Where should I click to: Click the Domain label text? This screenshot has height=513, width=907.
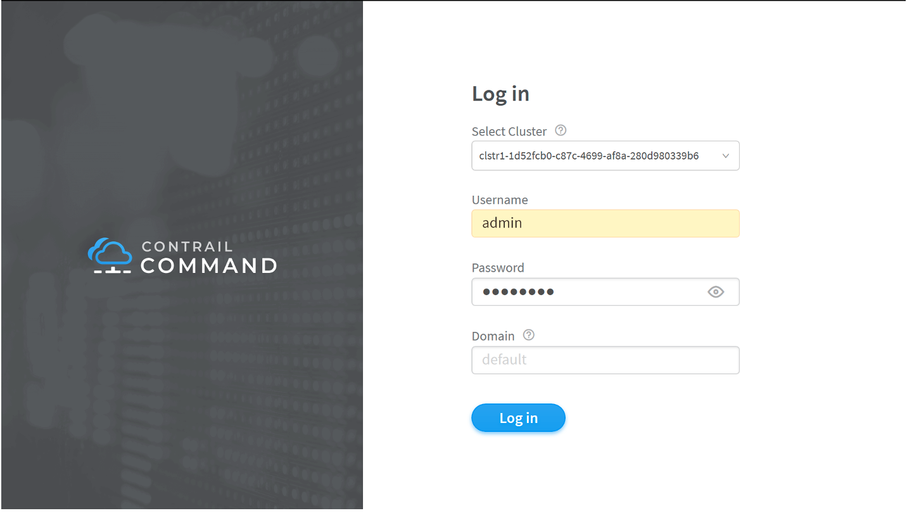pos(493,336)
